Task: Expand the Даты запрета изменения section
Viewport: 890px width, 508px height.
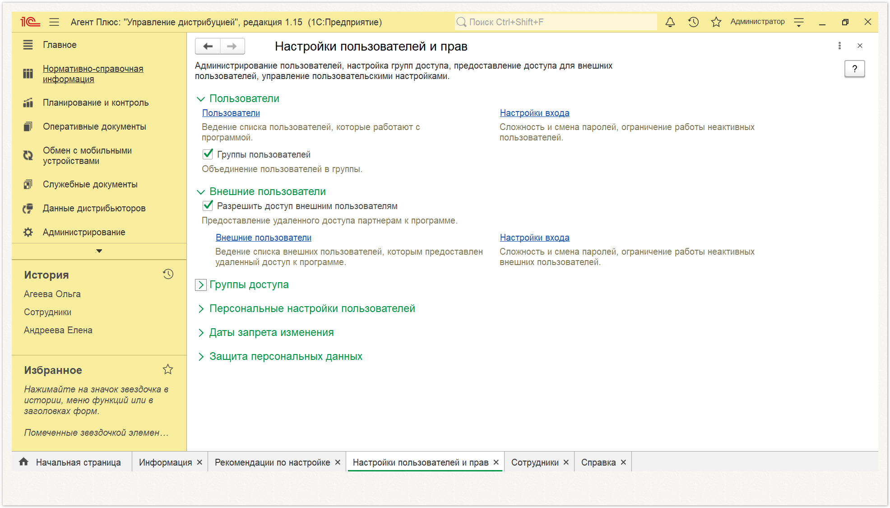Action: (201, 333)
